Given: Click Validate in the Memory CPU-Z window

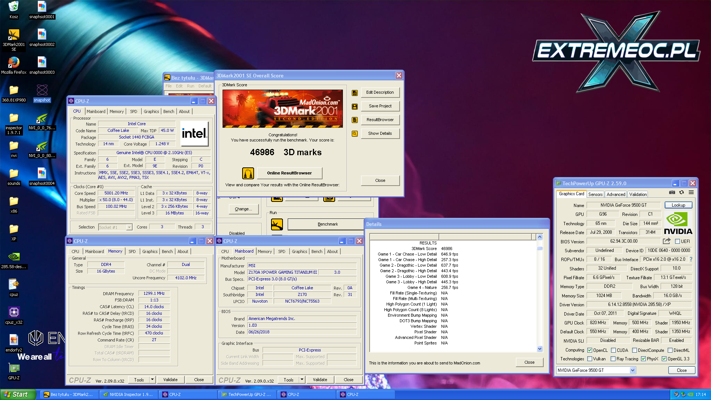Looking at the screenshot, I should click(x=170, y=380).
